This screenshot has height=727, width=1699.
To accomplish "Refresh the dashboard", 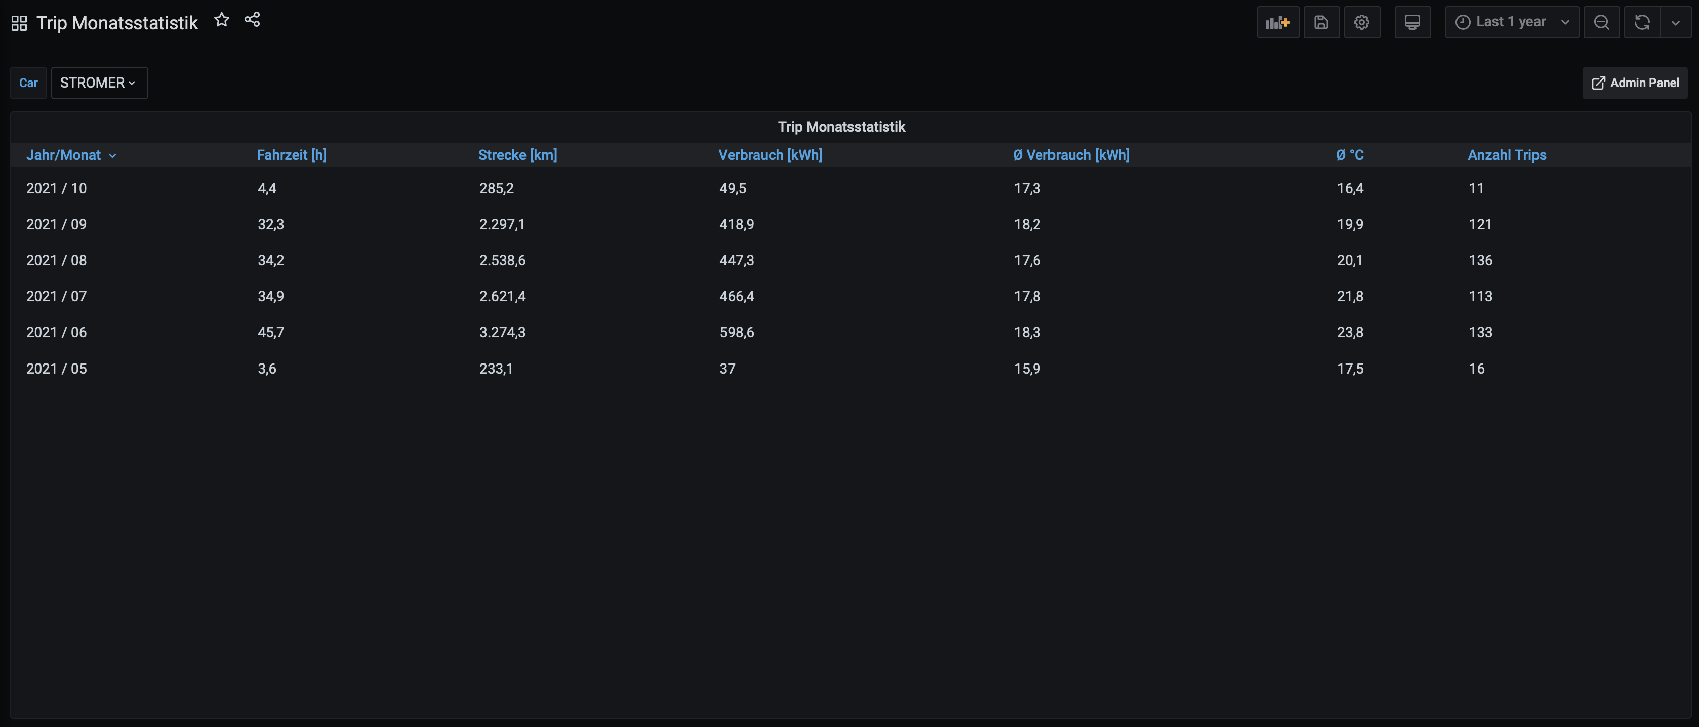I will [1641, 22].
